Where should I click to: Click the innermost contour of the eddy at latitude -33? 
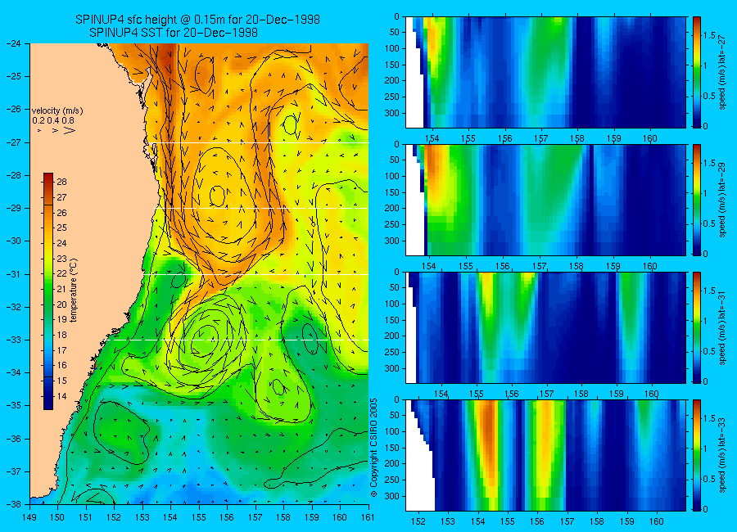(206, 340)
